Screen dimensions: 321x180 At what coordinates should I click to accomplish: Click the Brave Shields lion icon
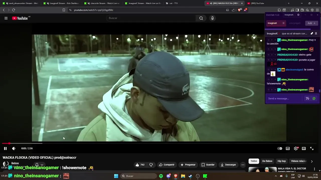coord(239,10)
